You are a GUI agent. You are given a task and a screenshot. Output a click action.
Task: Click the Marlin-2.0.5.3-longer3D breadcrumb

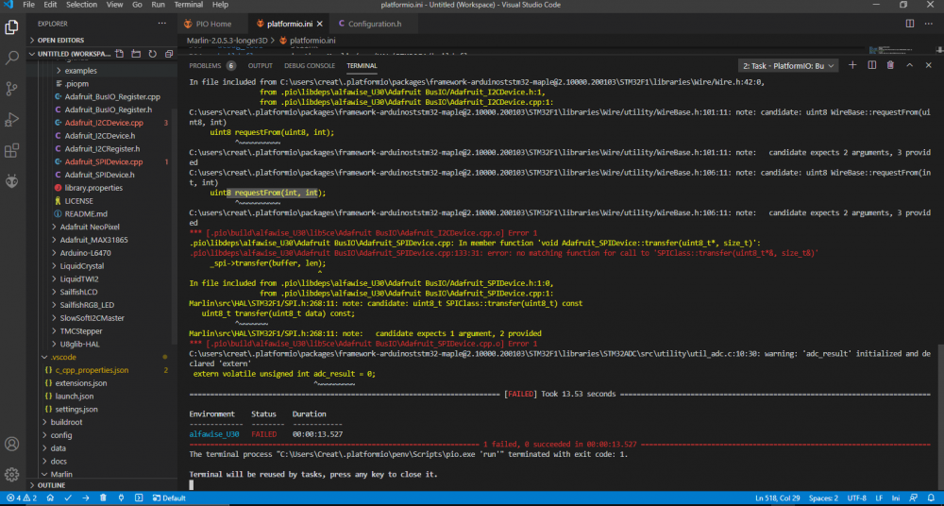[x=227, y=41]
